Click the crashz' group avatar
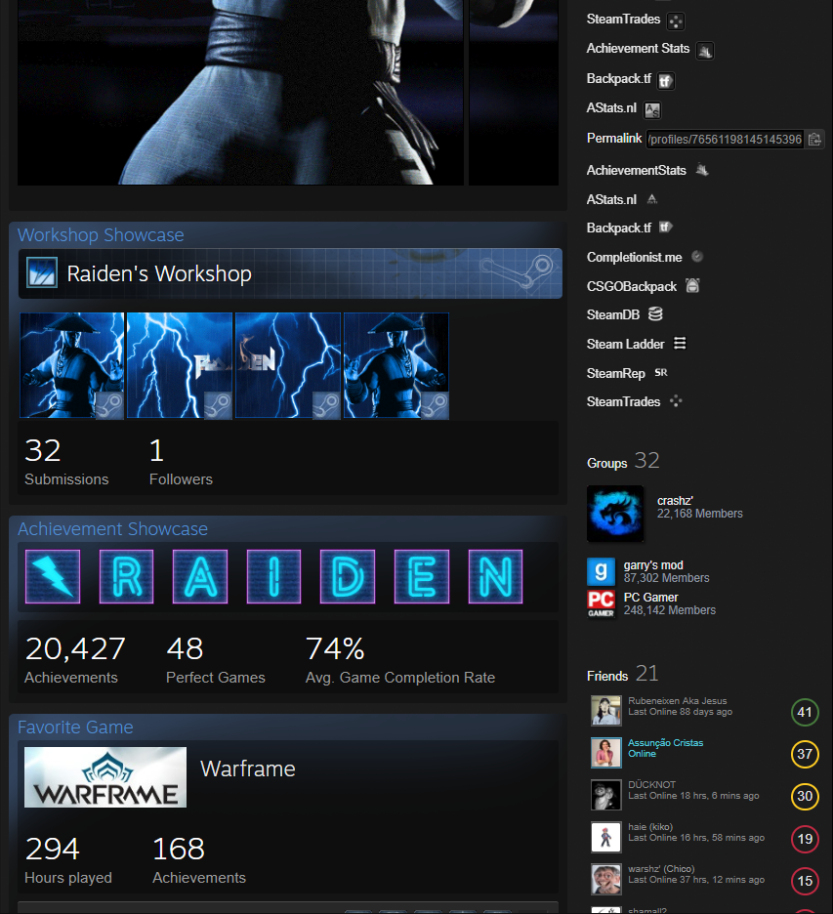The image size is (833, 914). click(615, 514)
